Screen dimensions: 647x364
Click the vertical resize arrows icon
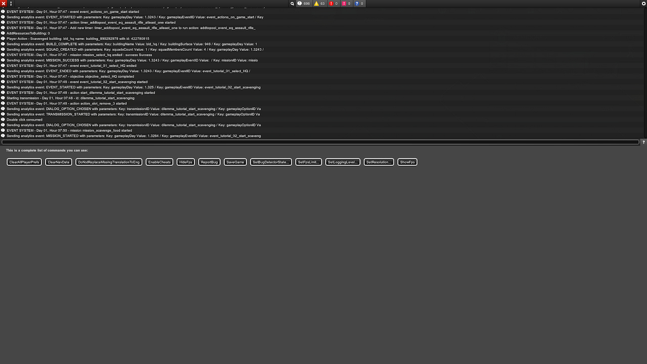pyautogui.click(x=11, y=4)
